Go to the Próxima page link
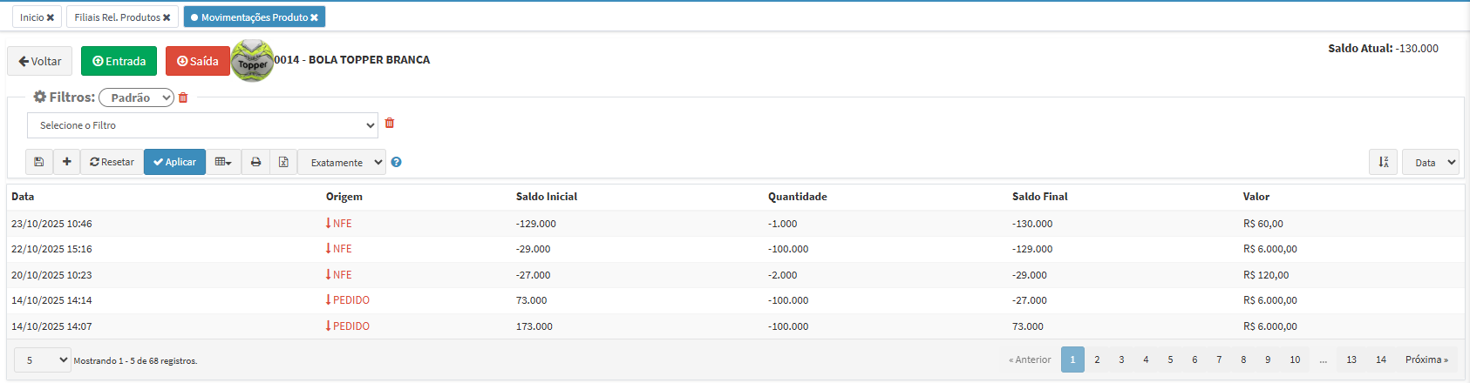 1426,359
